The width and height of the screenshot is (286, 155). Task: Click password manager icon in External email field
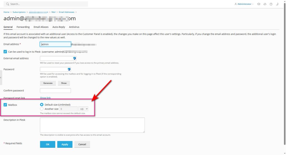pyautogui.click(x=74, y=58)
